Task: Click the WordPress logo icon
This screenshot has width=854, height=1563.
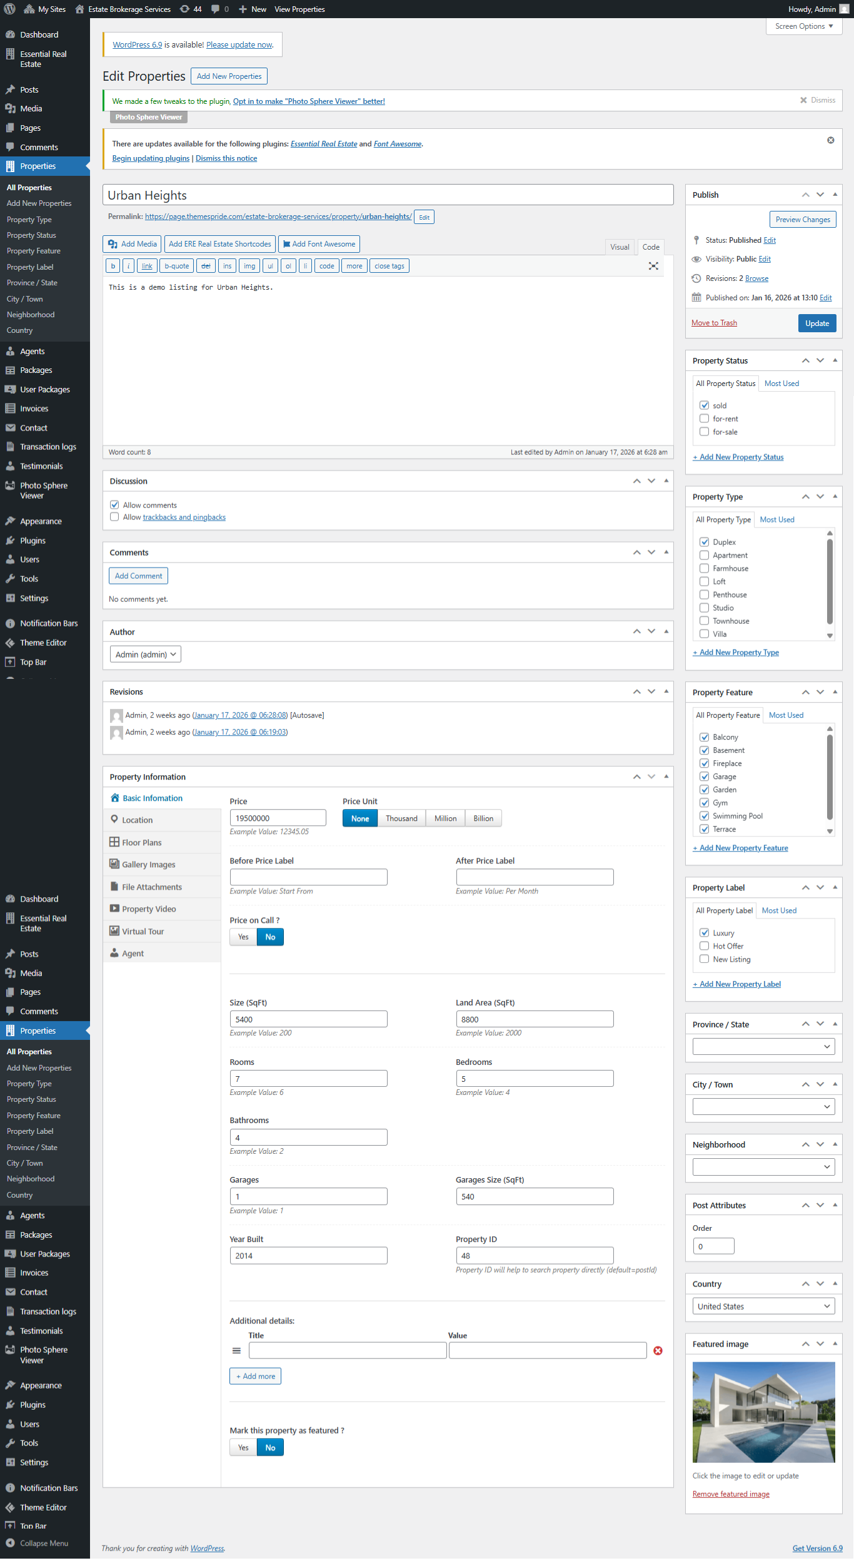Action: tap(10, 9)
